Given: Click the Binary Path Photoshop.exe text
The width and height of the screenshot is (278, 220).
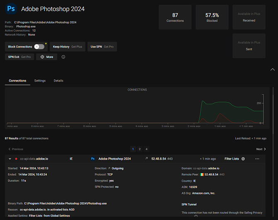Looking at the screenshot, I should point(66,203).
